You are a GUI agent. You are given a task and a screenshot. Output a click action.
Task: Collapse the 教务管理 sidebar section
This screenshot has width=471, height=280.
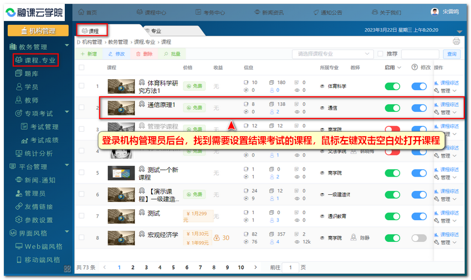coord(67,45)
